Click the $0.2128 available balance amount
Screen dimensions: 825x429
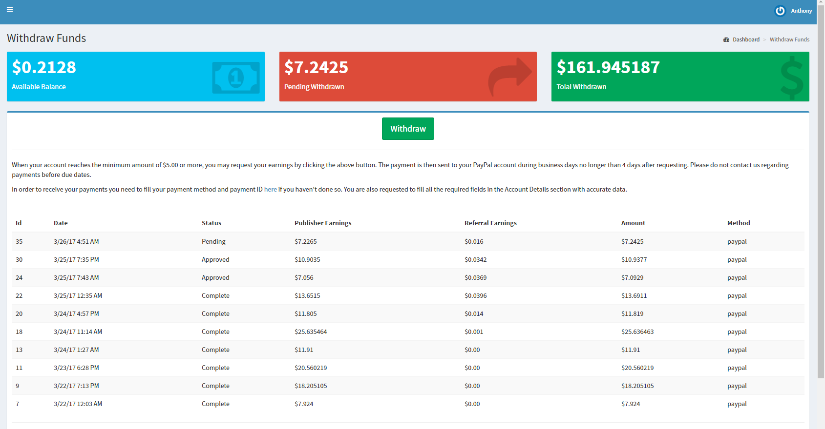coord(44,67)
